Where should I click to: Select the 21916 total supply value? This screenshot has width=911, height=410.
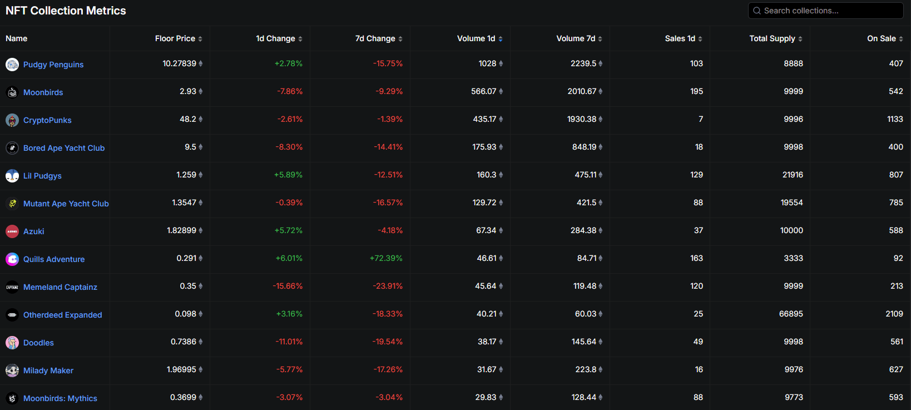793,175
